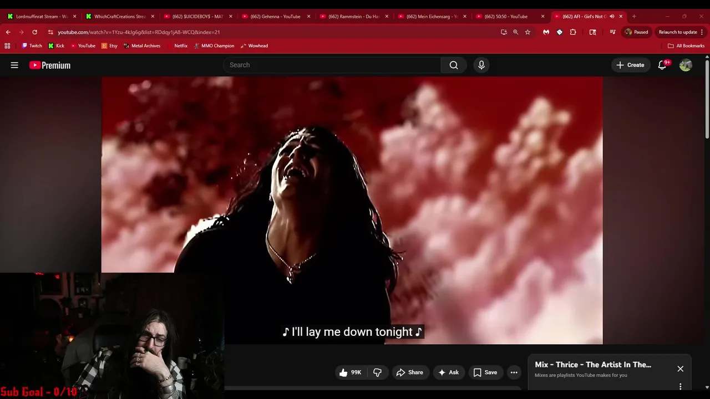This screenshot has height=399, width=710.
Task: Open the Netflix bookmark
Action: (x=177, y=46)
